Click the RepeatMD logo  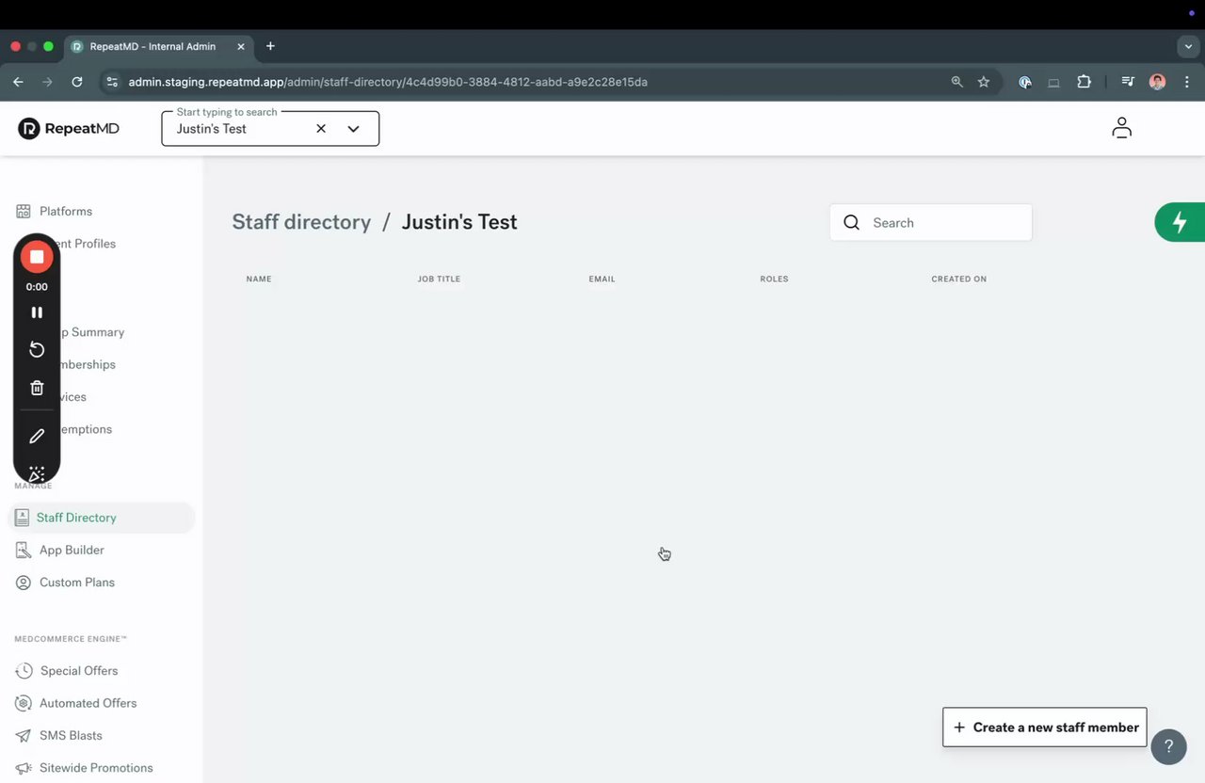point(69,129)
